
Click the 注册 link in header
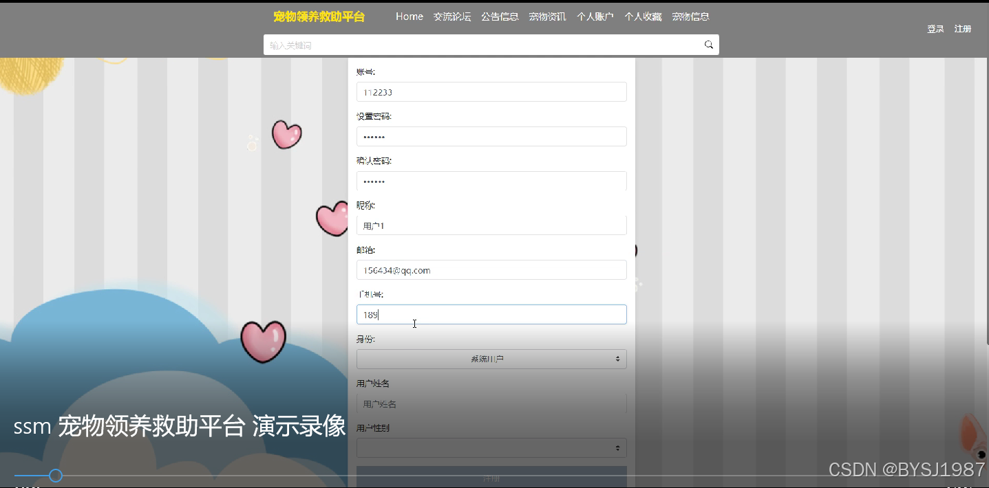click(963, 29)
